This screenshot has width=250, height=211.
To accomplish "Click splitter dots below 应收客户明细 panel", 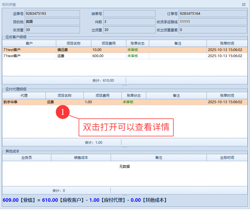I will [x=125, y=85].
